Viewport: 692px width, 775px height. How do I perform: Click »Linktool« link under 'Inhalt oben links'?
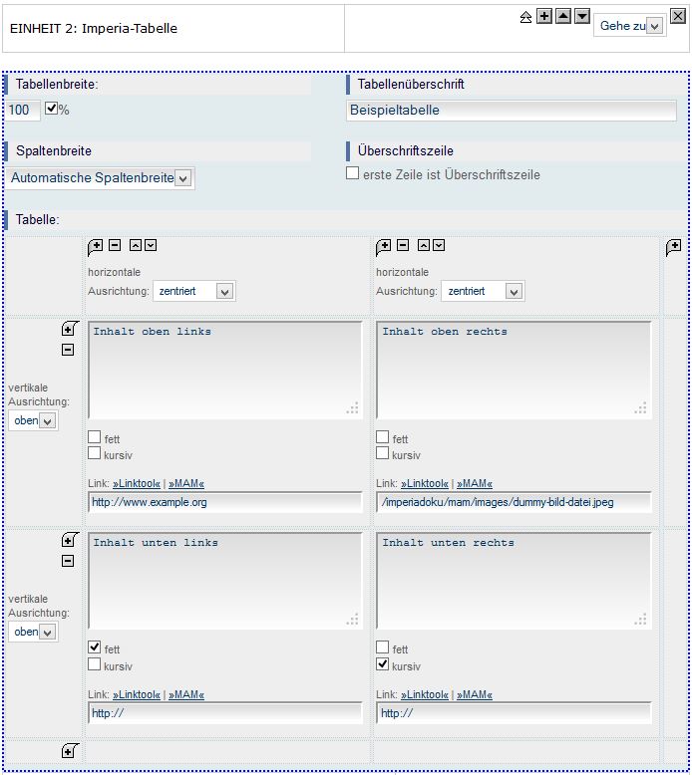click(x=137, y=484)
